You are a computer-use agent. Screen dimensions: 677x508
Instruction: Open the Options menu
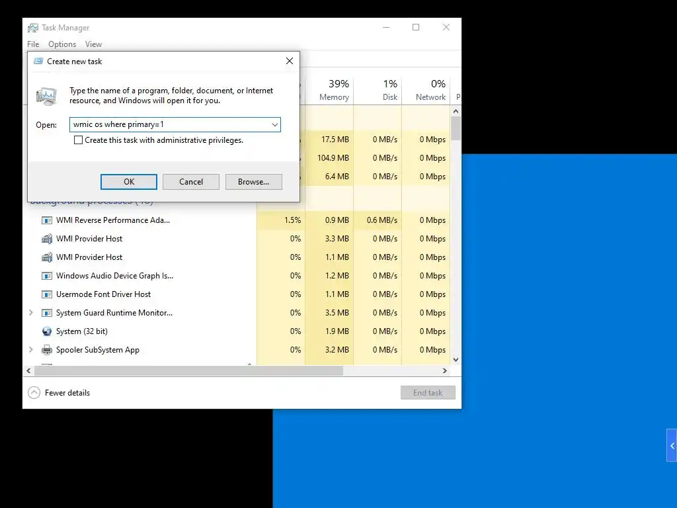tap(62, 44)
